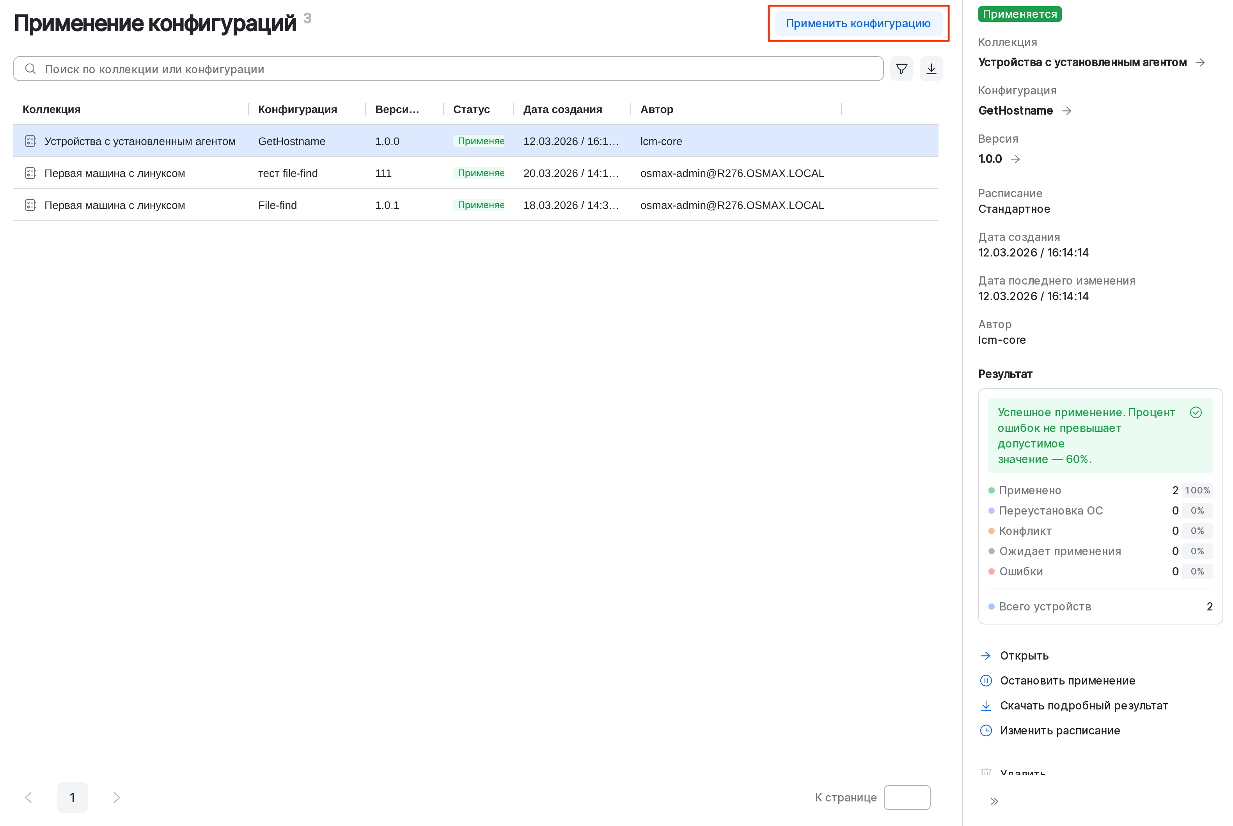Click the collection icon in the File-find row
1233x826 pixels.
point(30,205)
